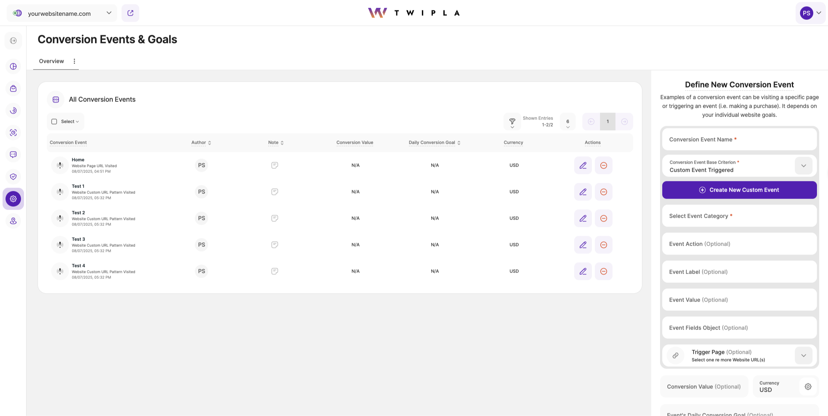Toggle the Select all checkbox
This screenshot has height=416, width=828.
click(x=54, y=122)
